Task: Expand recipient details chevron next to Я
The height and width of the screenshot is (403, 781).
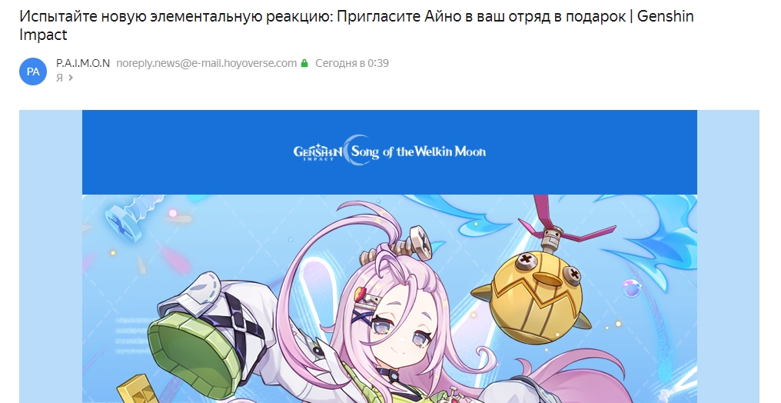Action: coord(71,77)
